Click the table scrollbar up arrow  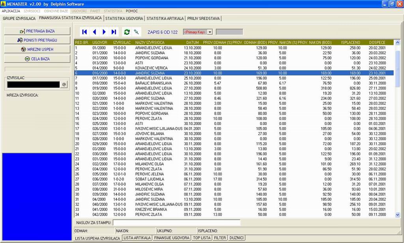point(398,43)
